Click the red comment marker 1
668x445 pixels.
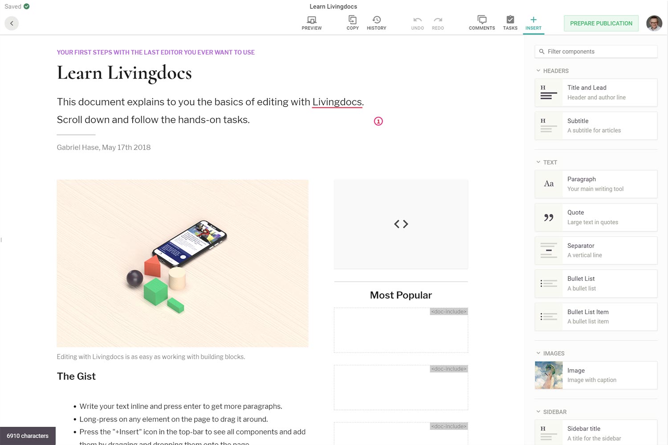pos(378,121)
